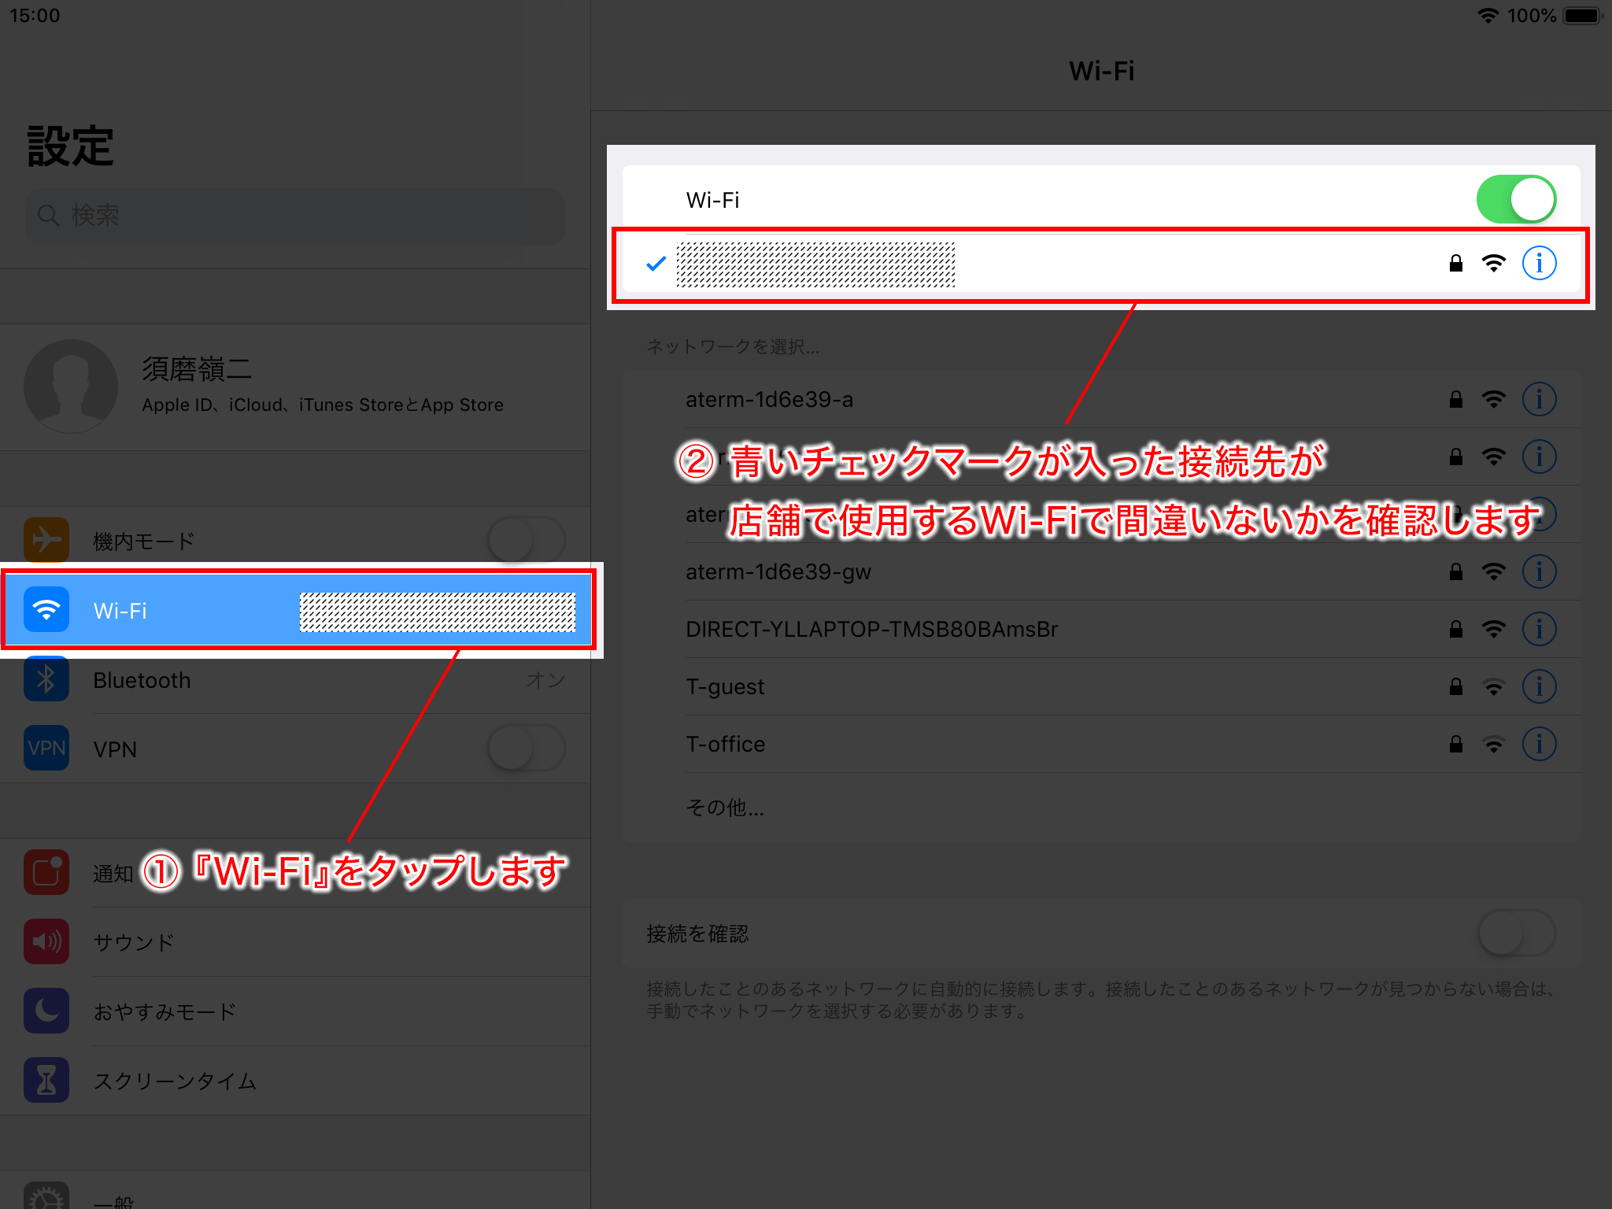The width and height of the screenshot is (1612, 1209).
Task: Tap the profile avatar picture
Action: point(71,386)
